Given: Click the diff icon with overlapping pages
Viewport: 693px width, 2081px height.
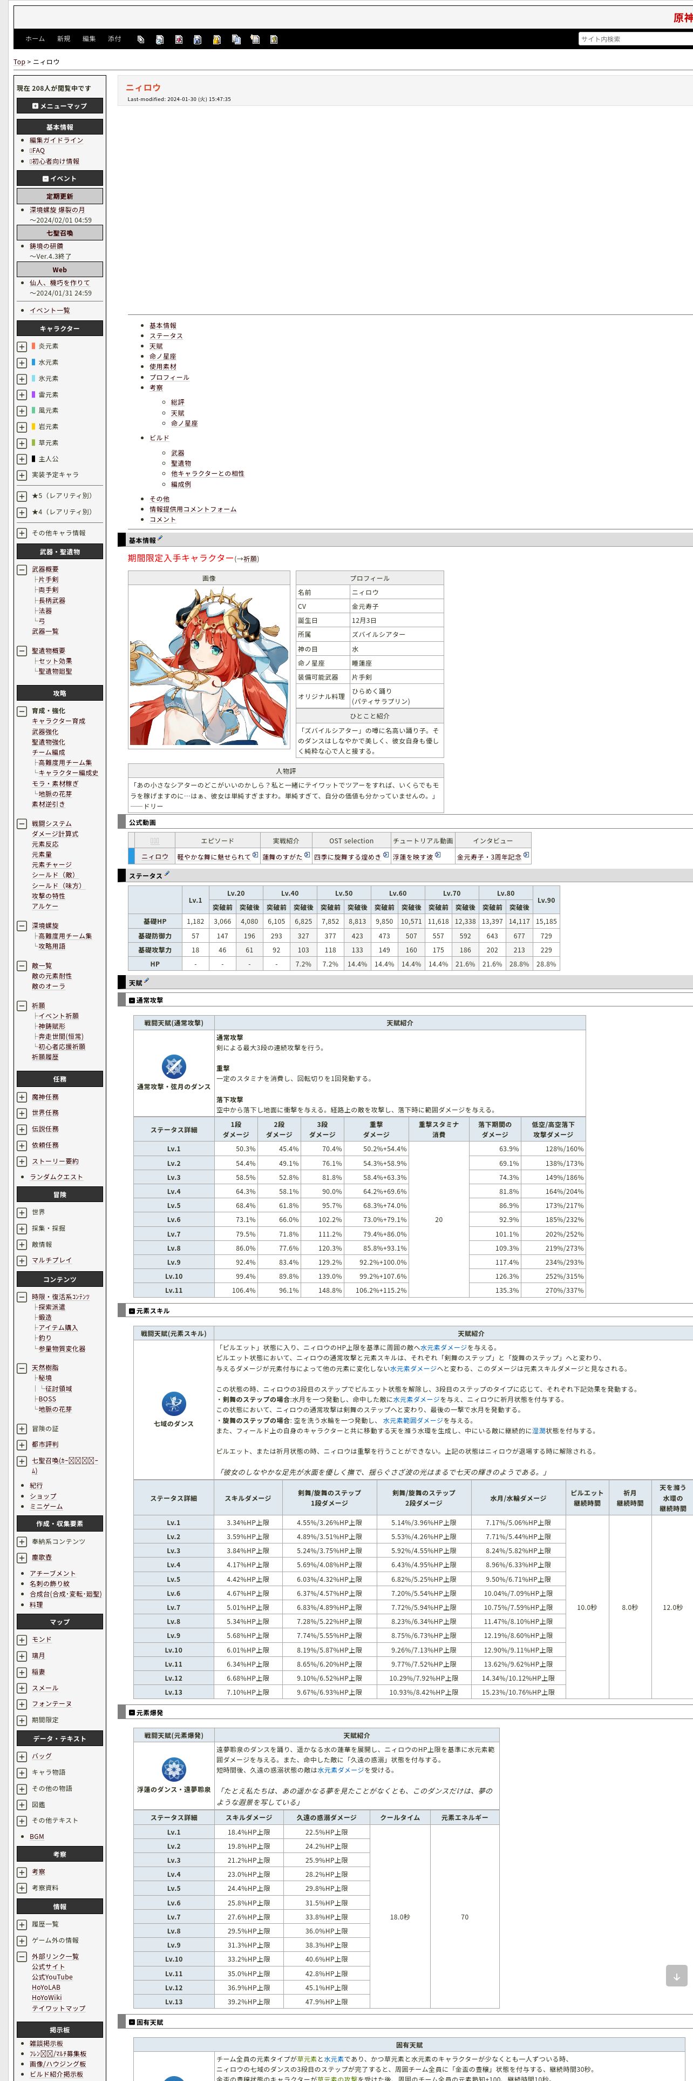Looking at the screenshot, I should click(x=141, y=39).
